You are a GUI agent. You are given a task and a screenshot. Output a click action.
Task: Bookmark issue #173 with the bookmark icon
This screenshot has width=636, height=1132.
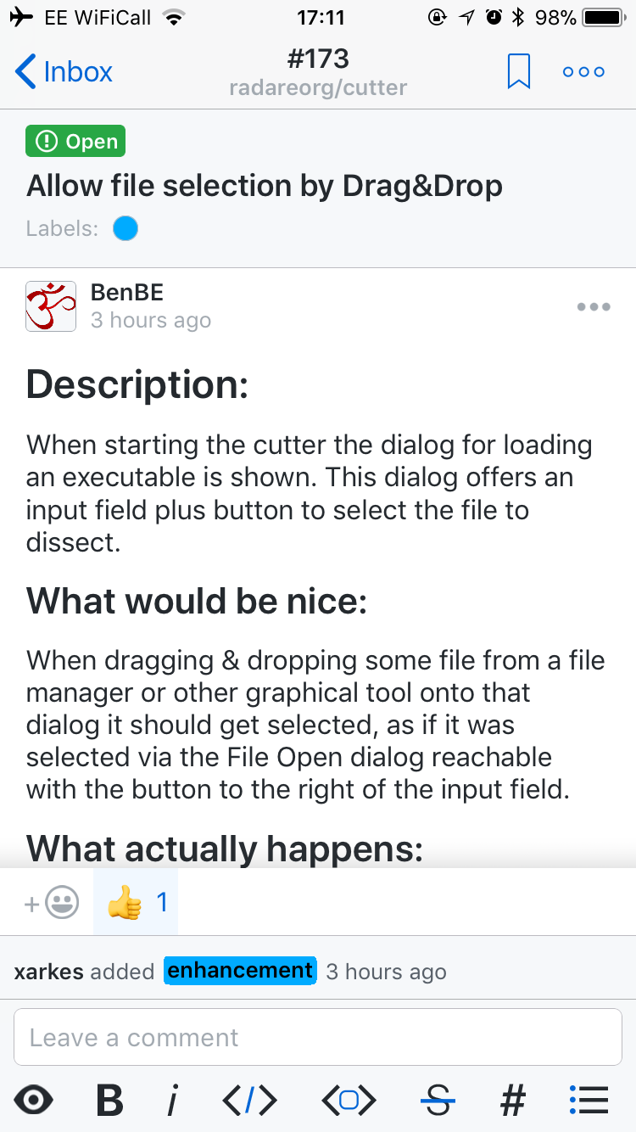[518, 71]
